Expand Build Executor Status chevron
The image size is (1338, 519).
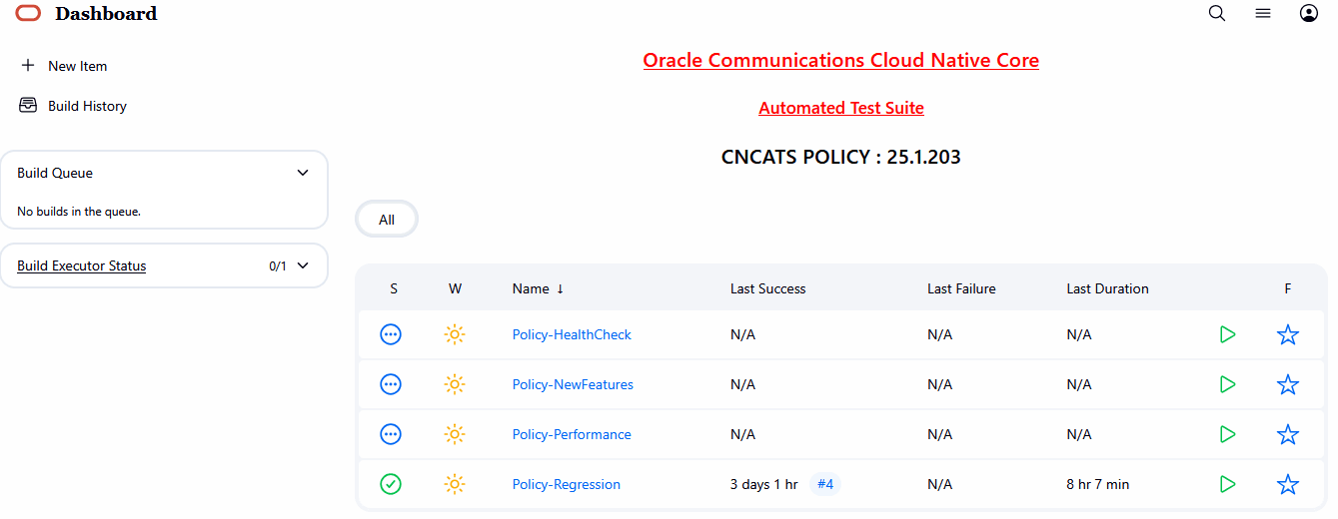(303, 265)
